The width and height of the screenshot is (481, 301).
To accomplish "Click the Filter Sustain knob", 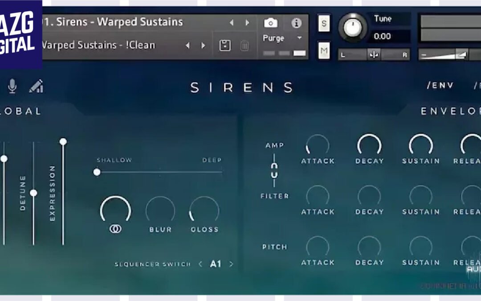I will 421,196.
